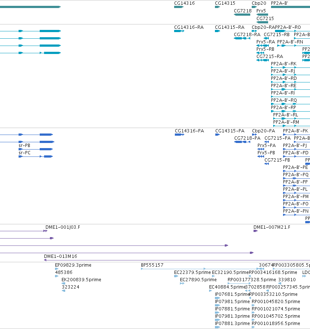Select protein PP2A-B'-PQ
310x329 pixels.
click(296, 175)
